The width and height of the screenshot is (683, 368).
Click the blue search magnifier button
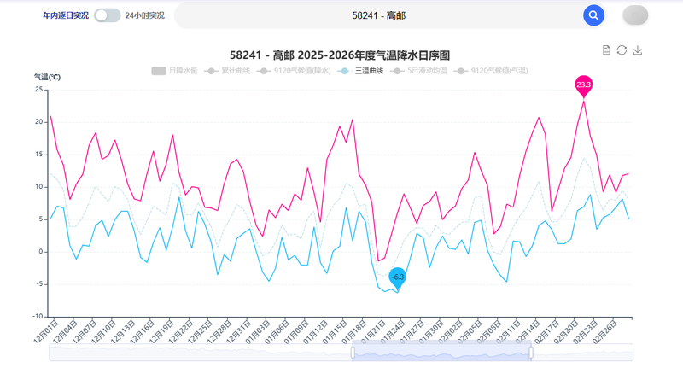(593, 15)
